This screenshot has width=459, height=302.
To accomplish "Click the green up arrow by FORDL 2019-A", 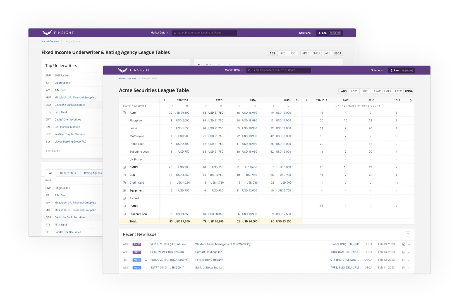I will point(146,260).
